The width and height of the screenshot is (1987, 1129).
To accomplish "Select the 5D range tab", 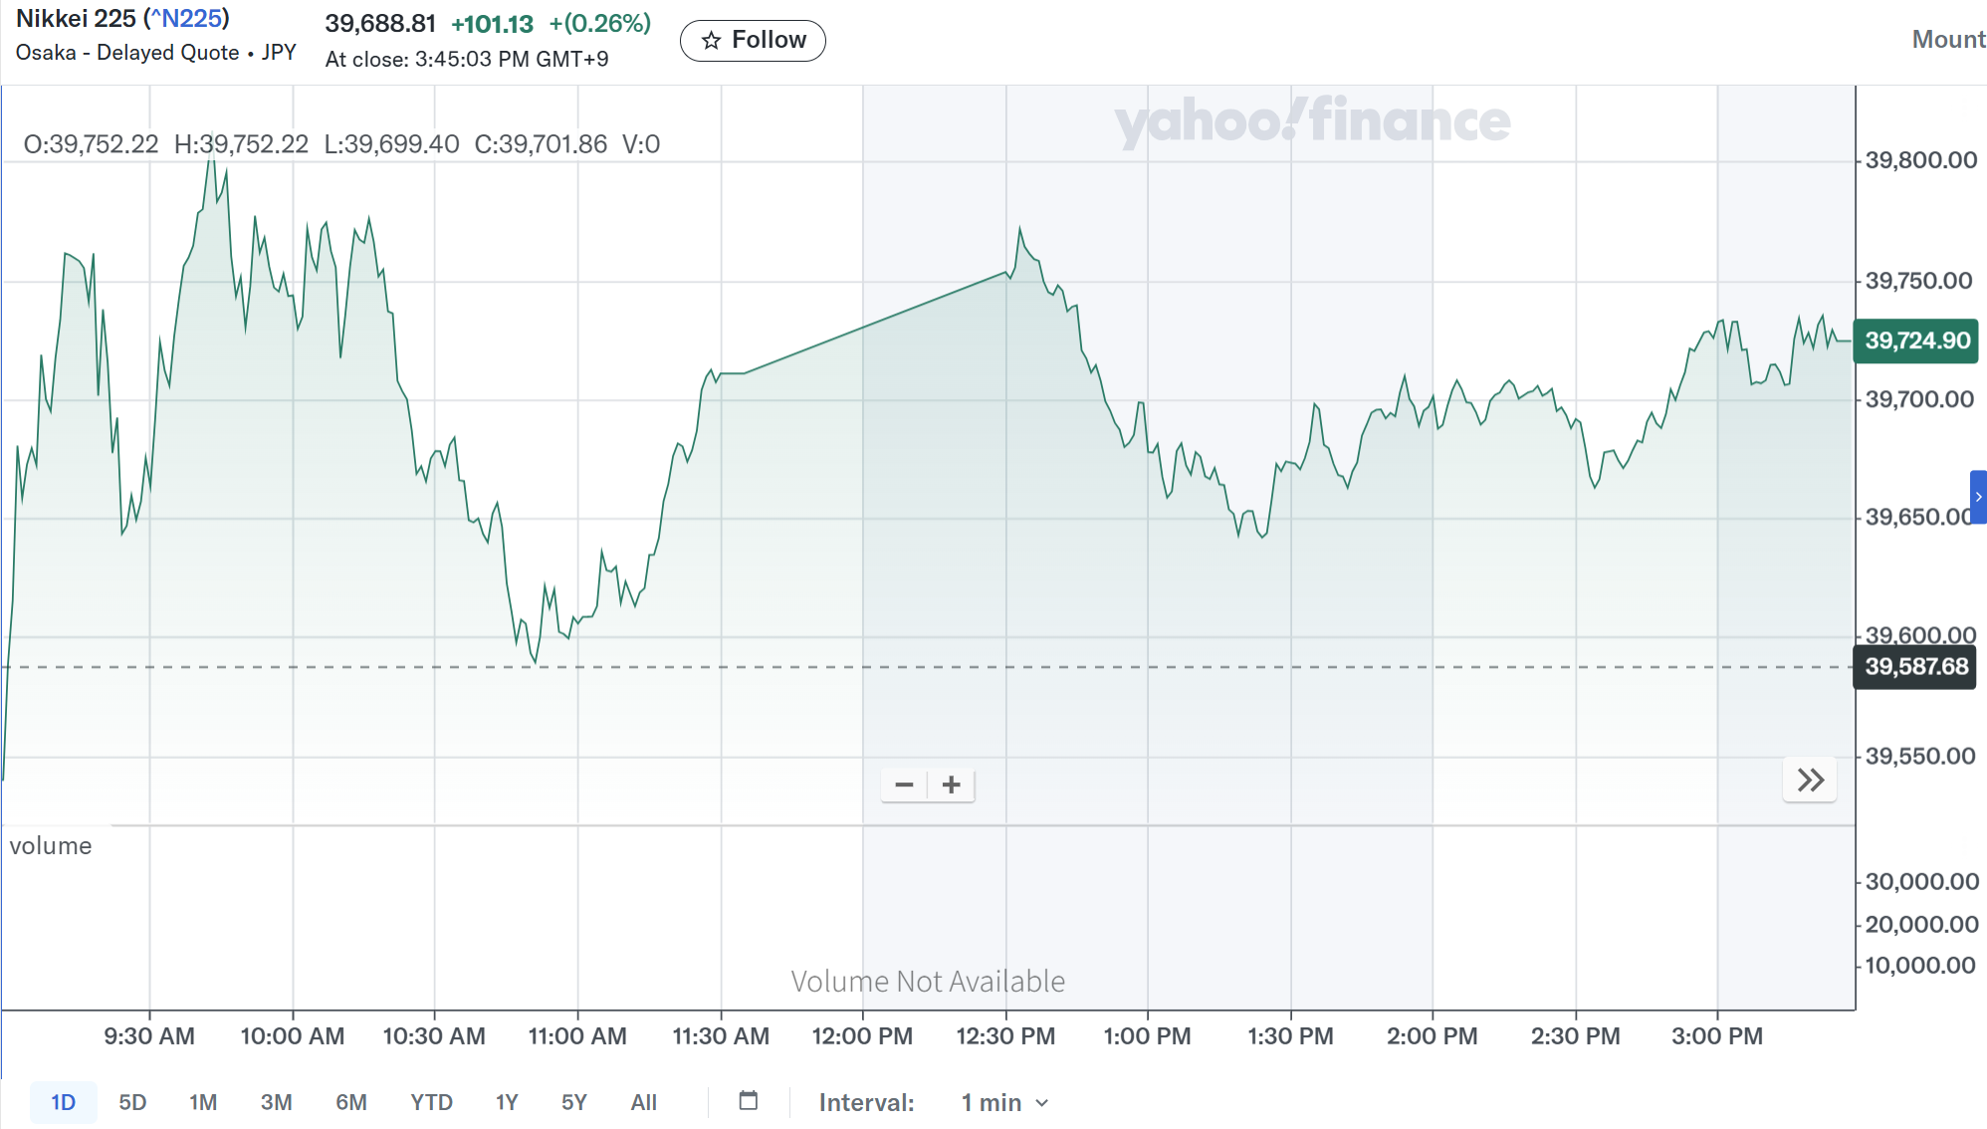I will coord(132,1102).
